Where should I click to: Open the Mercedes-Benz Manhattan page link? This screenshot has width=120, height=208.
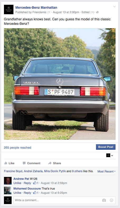(36, 8)
